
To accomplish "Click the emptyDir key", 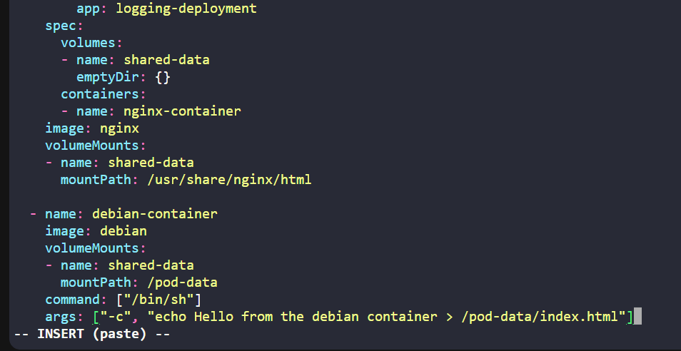I will pos(111,77).
